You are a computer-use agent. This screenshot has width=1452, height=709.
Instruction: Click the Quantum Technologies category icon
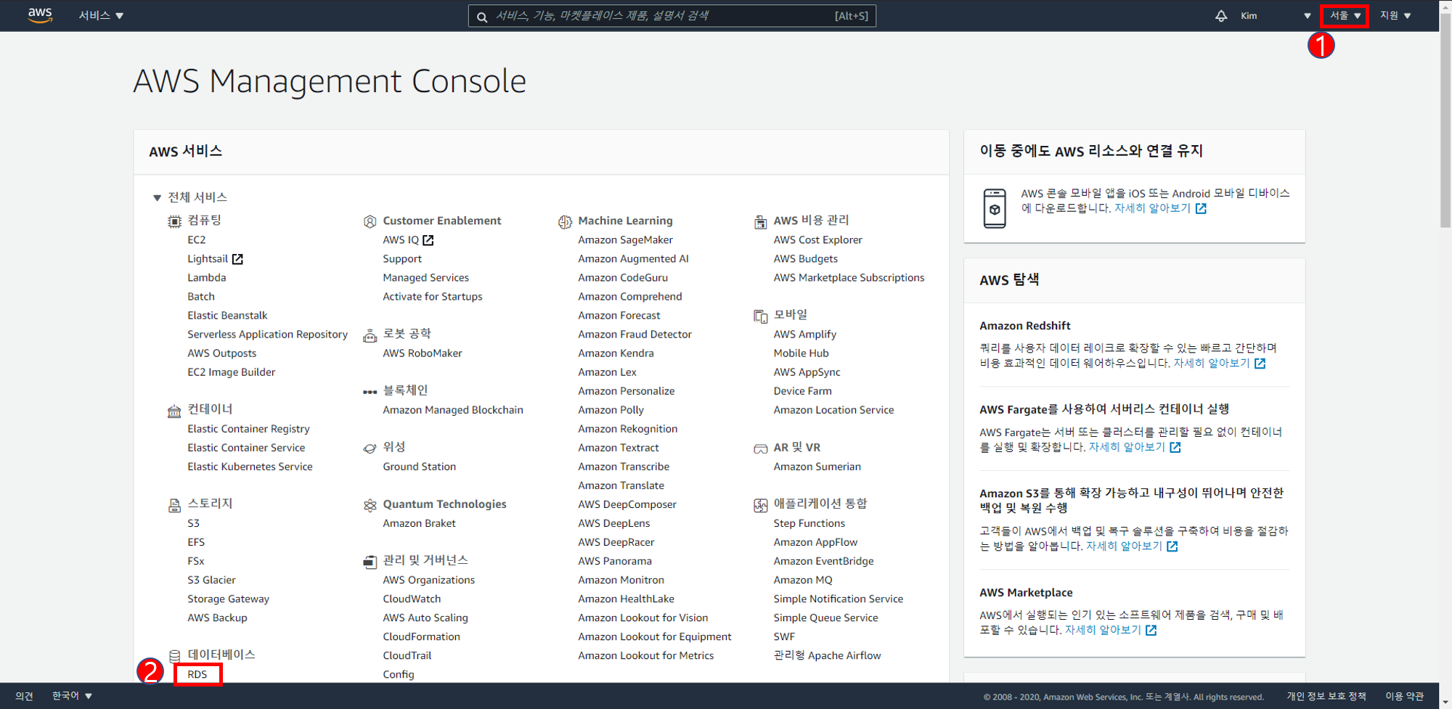click(370, 505)
